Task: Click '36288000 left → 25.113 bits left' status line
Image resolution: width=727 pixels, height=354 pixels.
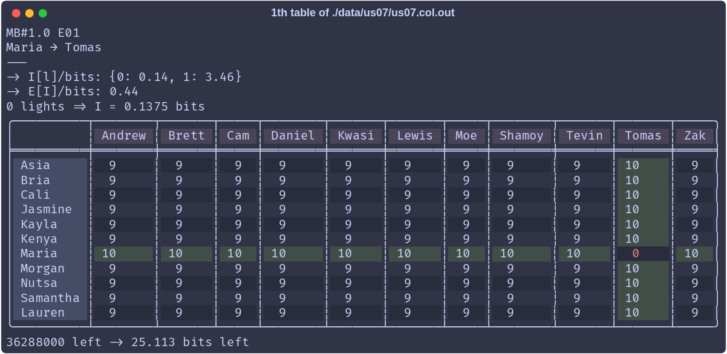Action: (x=128, y=342)
